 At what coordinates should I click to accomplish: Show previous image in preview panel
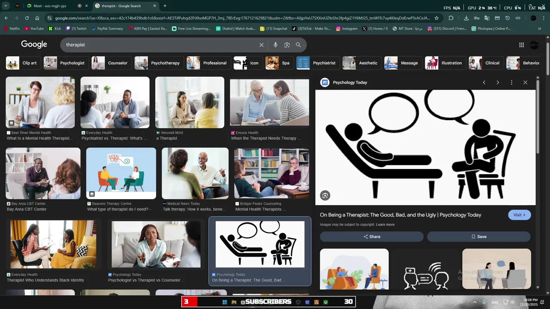tap(484, 82)
